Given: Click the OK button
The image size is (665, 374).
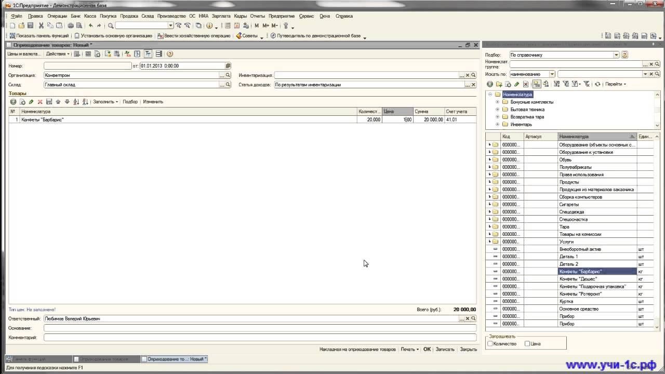Looking at the screenshot, I should [x=427, y=350].
